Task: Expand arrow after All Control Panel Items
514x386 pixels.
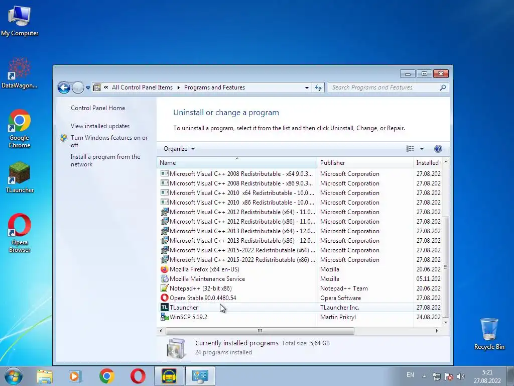Action: coord(178,87)
